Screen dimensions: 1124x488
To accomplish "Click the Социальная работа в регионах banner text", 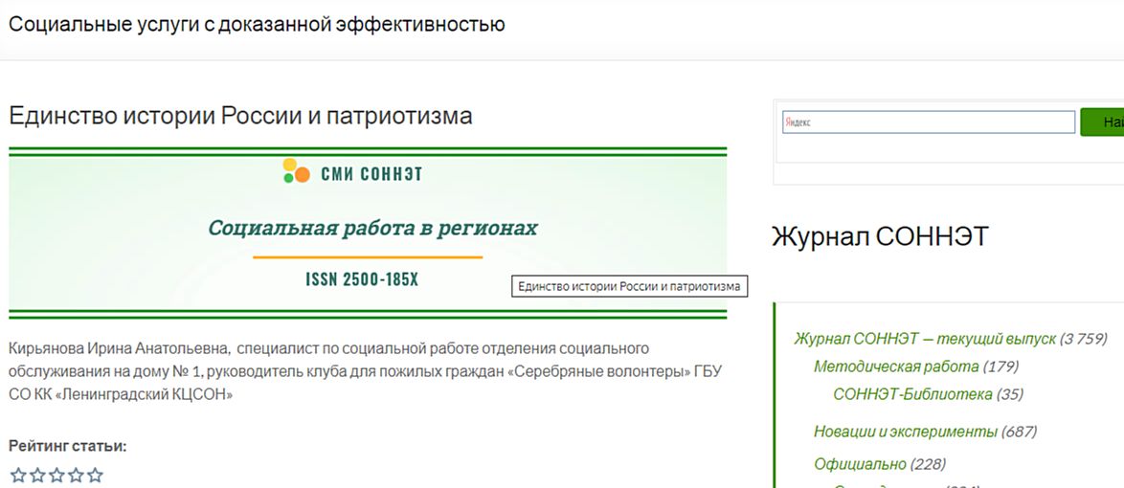I will tap(372, 228).
